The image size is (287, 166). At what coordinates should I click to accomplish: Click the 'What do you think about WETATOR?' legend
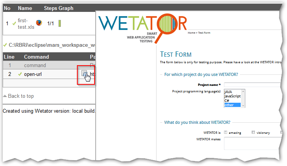(197, 122)
